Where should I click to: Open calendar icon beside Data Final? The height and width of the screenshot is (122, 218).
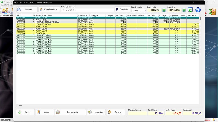pos(184,10)
